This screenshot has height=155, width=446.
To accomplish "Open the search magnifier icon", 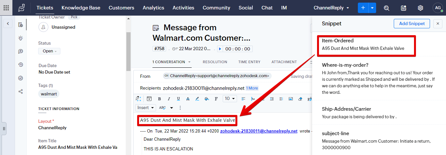I will pyautogui.click(x=387, y=8).
